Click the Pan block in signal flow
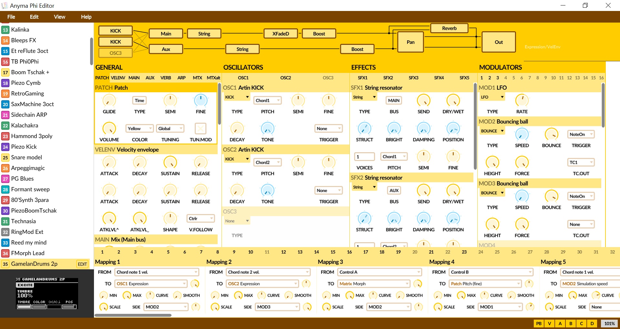Screen dimensions: 620x329 (x=410, y=42)
